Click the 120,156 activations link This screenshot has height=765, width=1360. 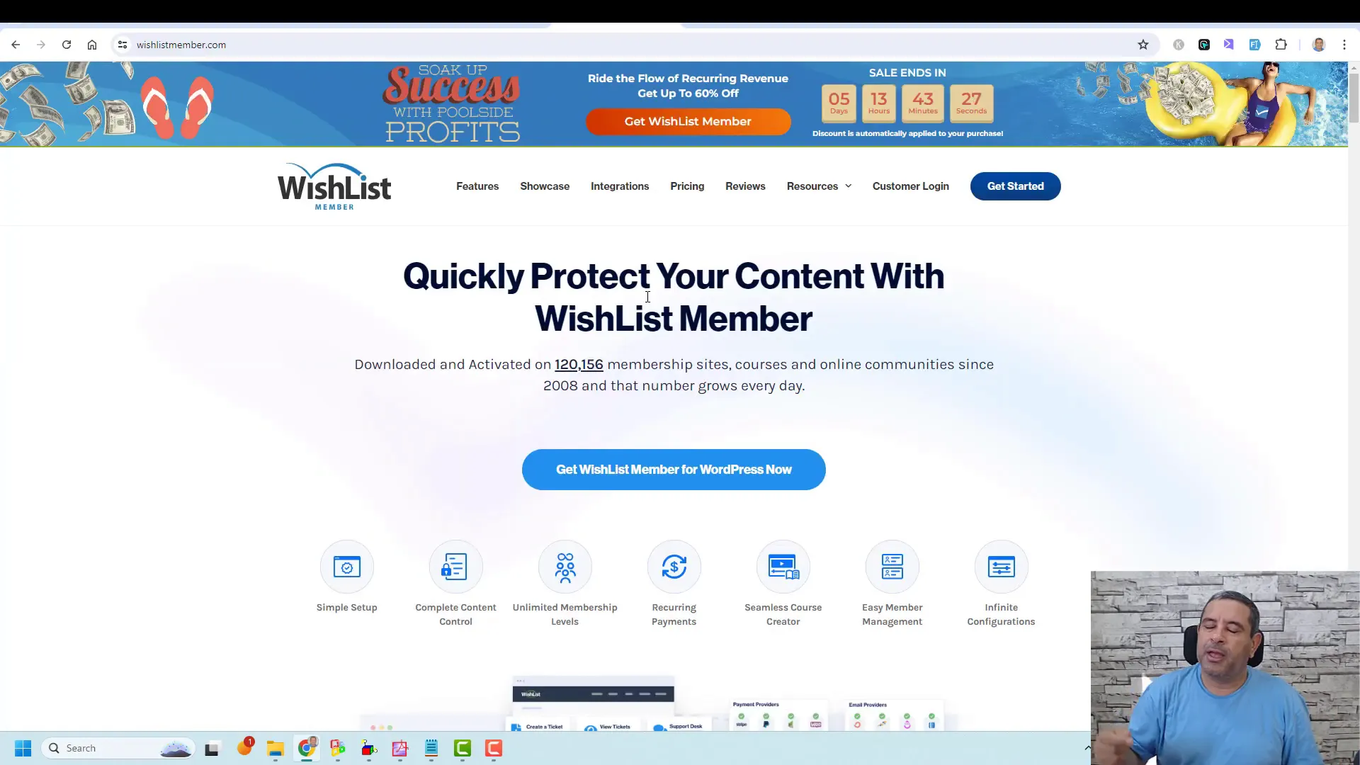579,364
